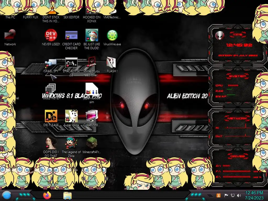Select the 'This PC' label
268x201 pixels.
click(10, 17)
